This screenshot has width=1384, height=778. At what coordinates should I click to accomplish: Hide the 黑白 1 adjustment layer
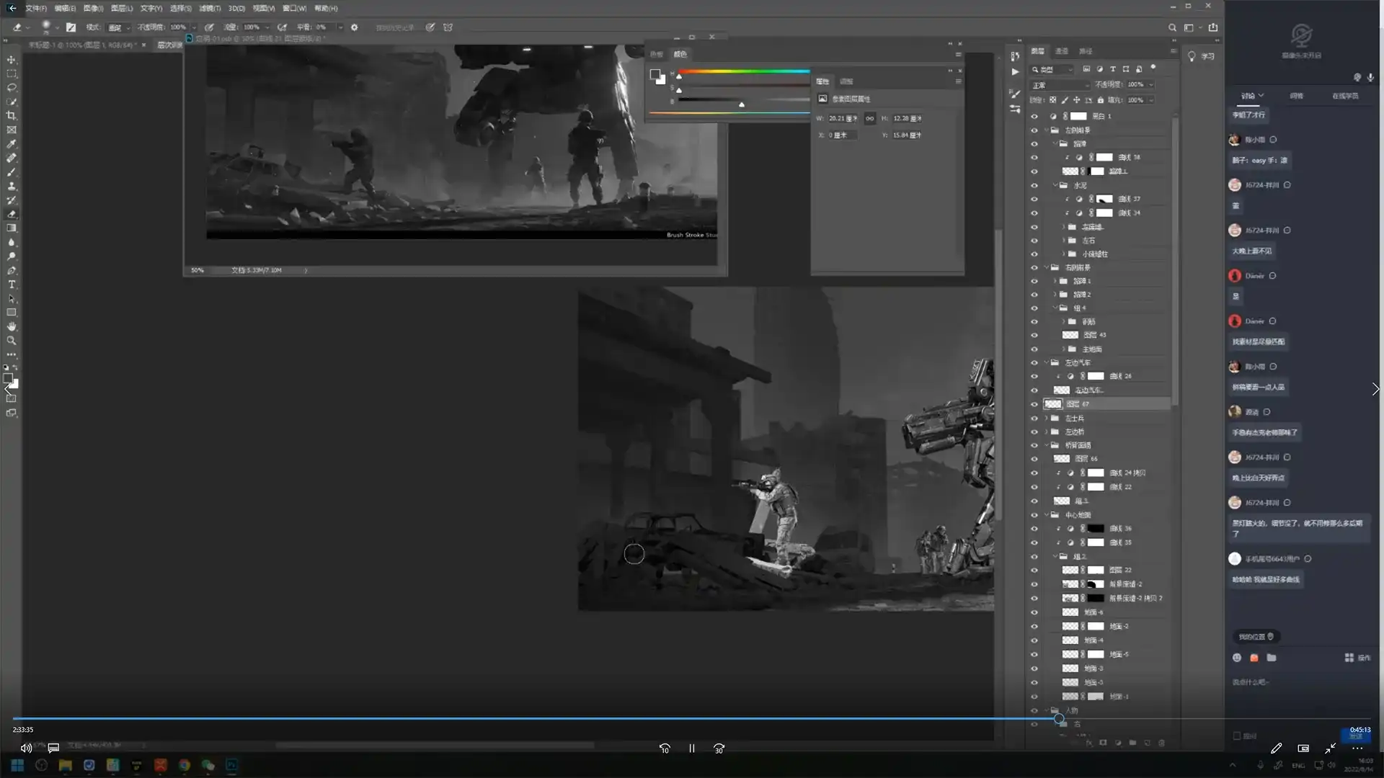pos(1034,116)
